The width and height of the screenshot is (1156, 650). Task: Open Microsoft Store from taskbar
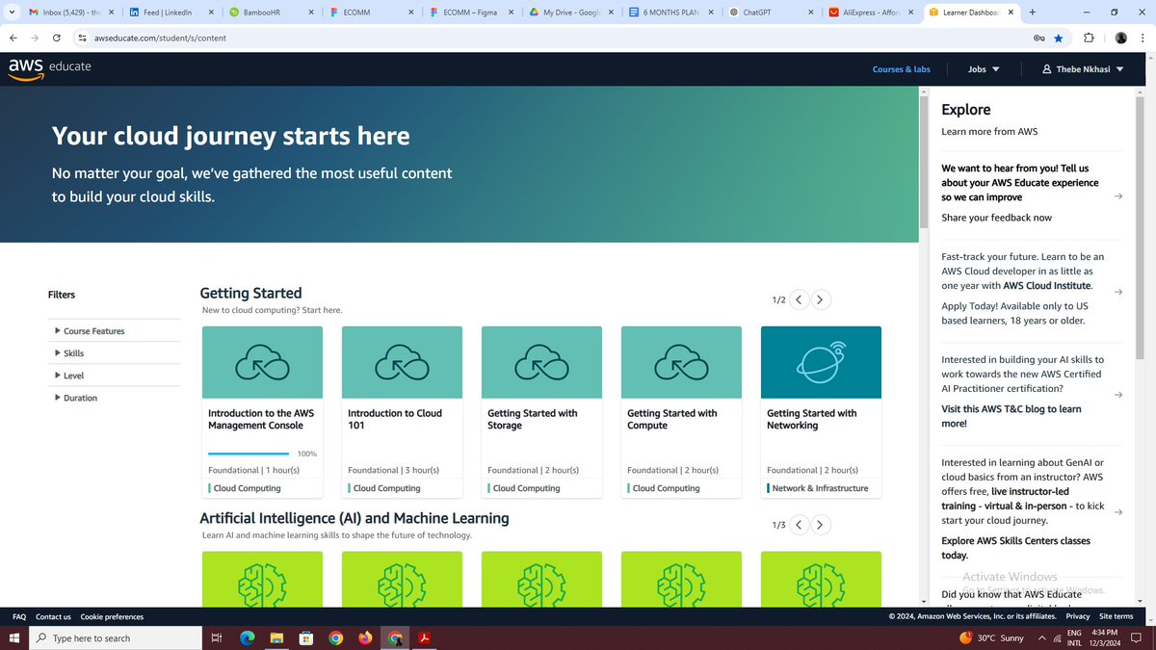[305, 637]
